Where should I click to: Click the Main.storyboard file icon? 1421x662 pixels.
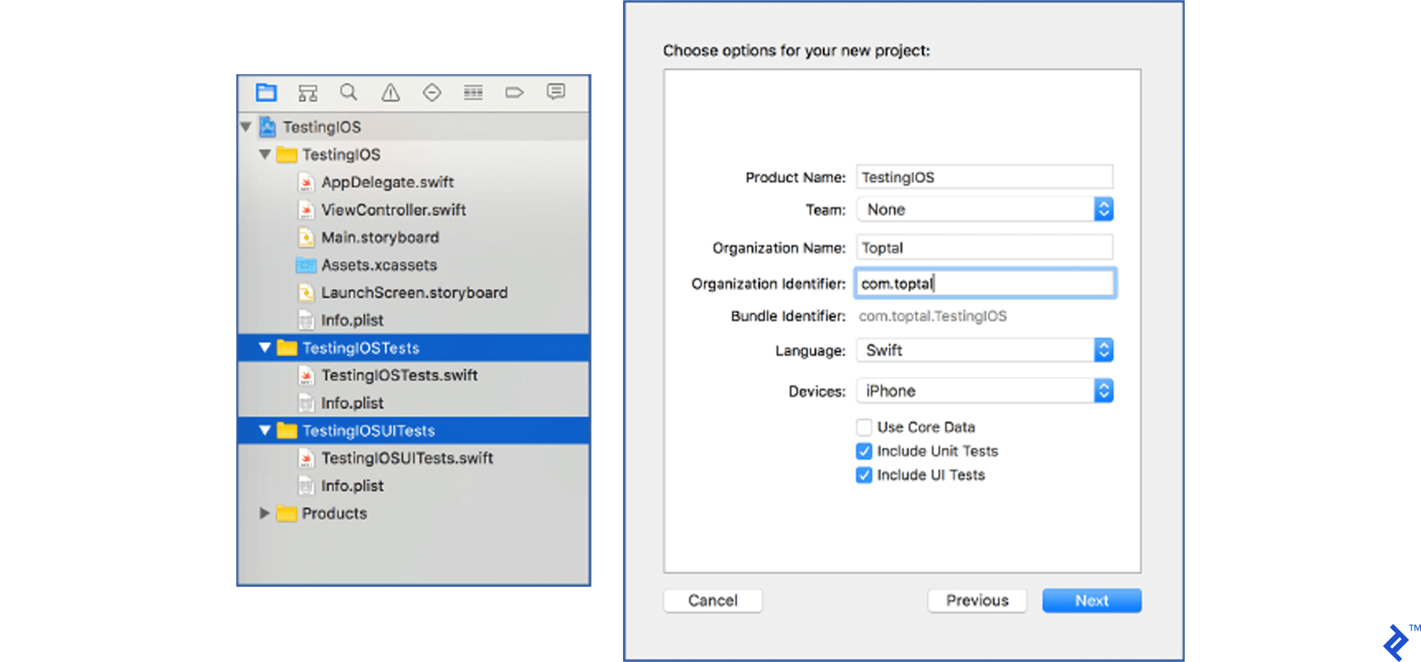307,238
